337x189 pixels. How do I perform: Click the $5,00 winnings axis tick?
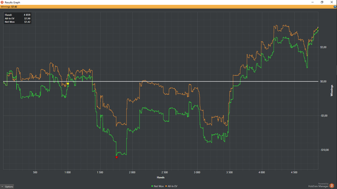[323, 47]
